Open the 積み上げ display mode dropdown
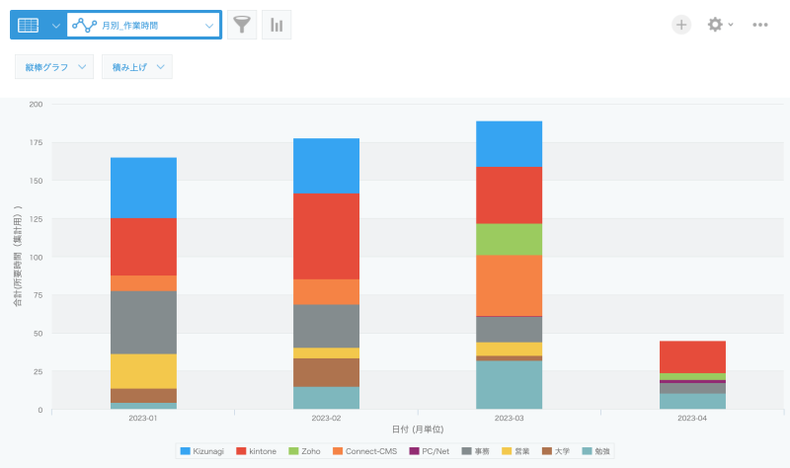Image resolution: width=790 pixels, height=468 pixels. coord(137,67)
